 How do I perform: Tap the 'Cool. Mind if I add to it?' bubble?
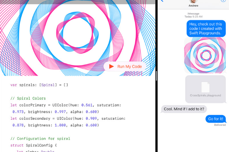pos(184,109)
